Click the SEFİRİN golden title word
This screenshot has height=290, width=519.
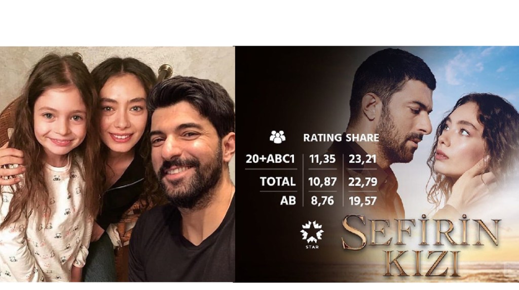point(420,232)
